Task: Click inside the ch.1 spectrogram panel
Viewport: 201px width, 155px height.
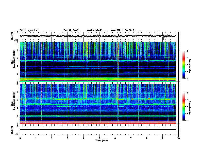Action: tap(98, 62)
